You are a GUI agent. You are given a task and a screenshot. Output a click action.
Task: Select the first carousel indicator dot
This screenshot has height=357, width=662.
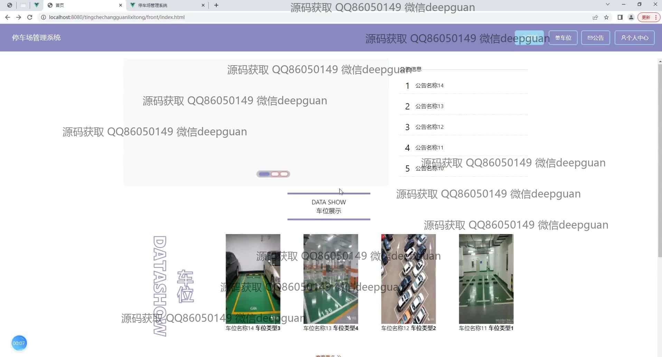[264, 174]
